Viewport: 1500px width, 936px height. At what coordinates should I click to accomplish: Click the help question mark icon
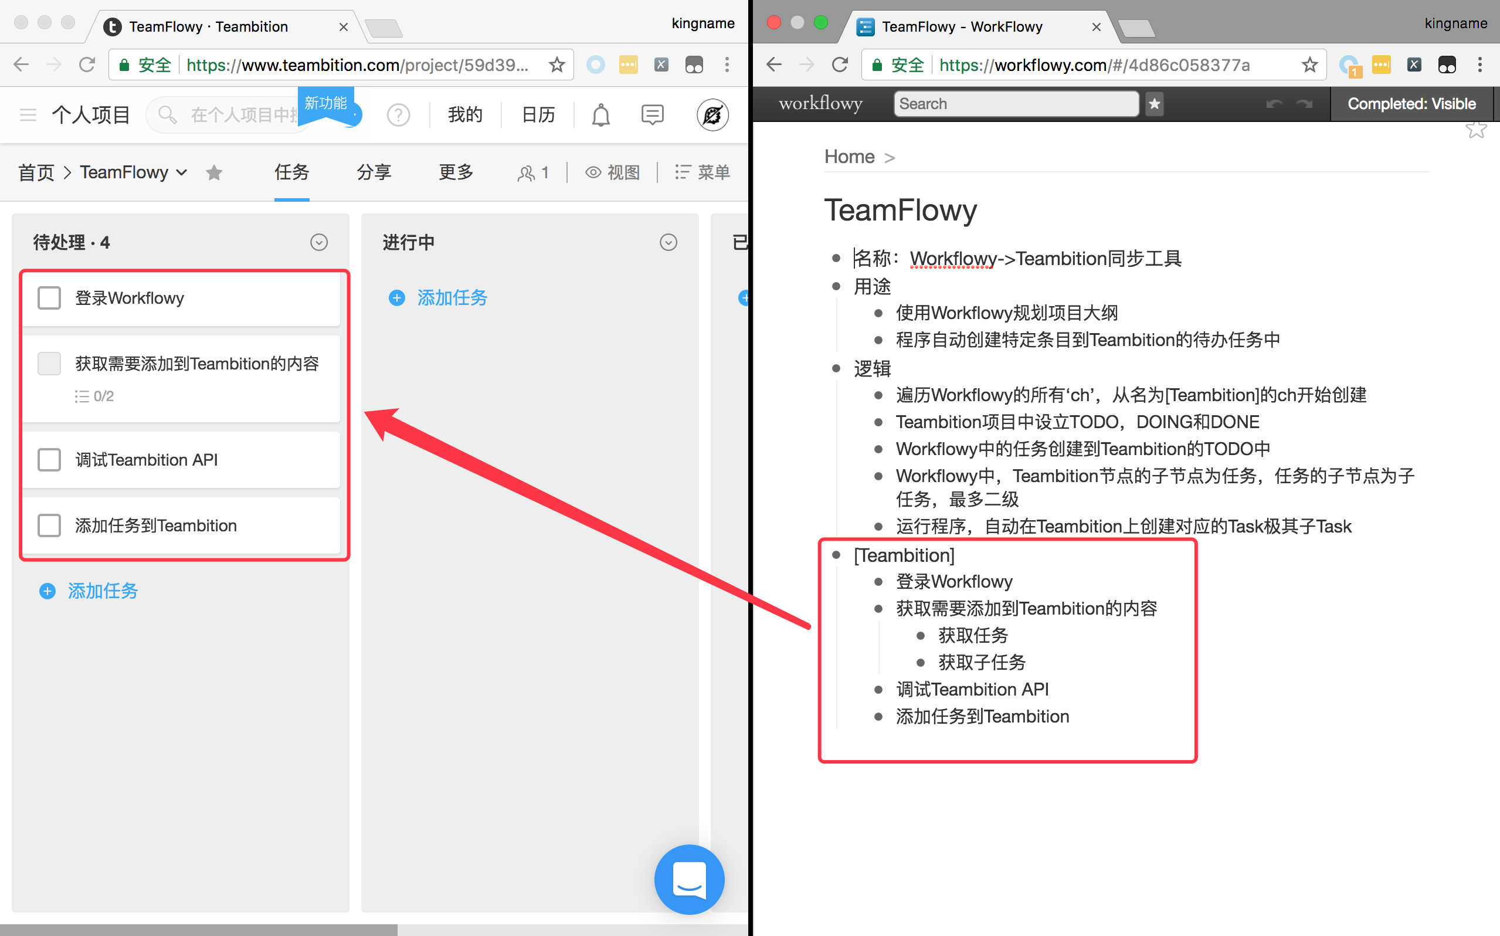click(x=398, y=115)
